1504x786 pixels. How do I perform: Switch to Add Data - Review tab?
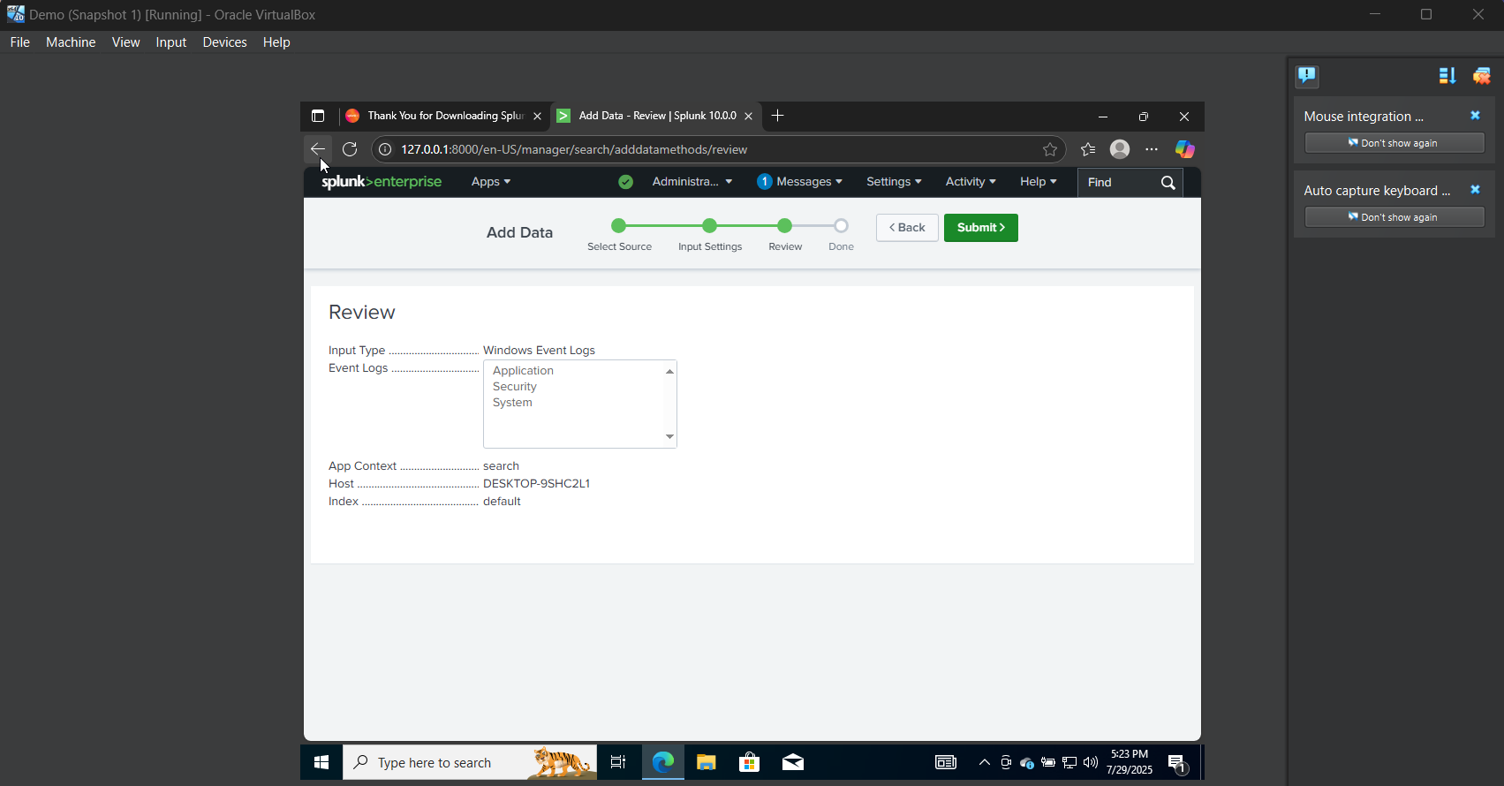655,116
